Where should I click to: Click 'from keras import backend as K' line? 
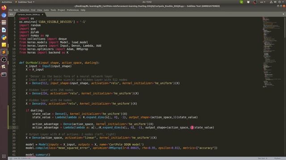(x=44, y=52)
